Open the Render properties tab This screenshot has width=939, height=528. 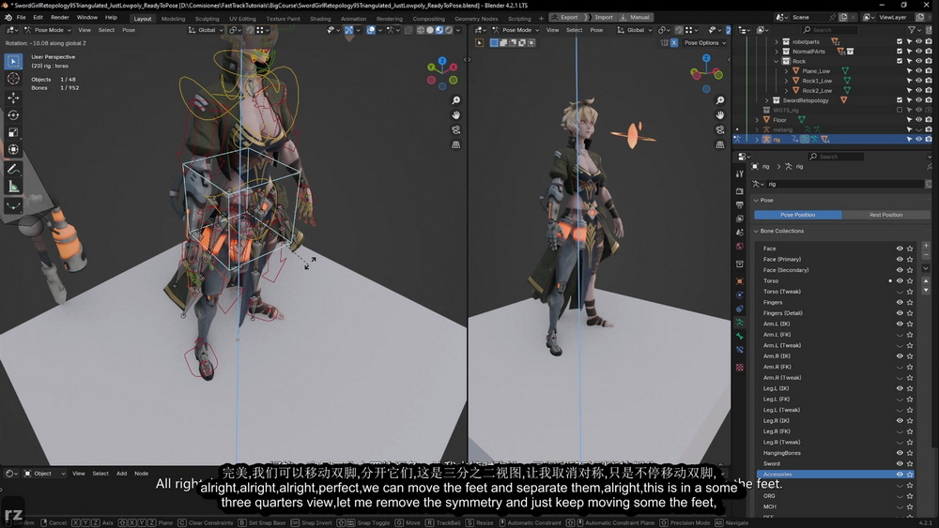(740, 190)
